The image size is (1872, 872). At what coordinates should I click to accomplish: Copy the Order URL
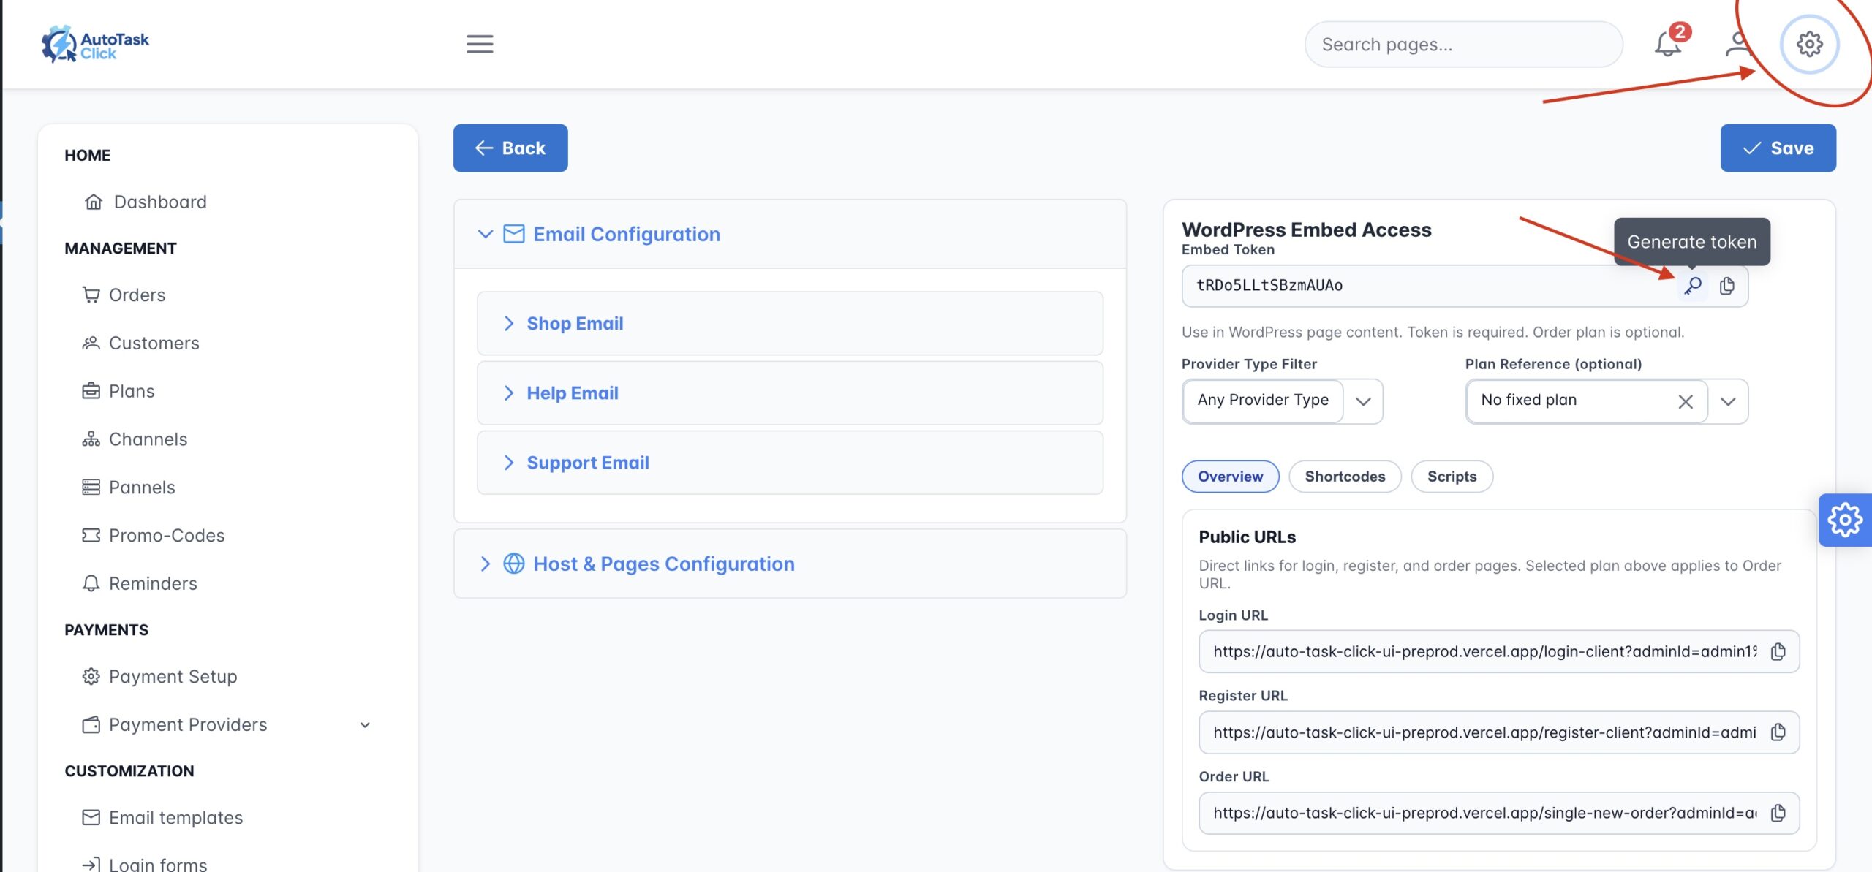point(1778,812)
